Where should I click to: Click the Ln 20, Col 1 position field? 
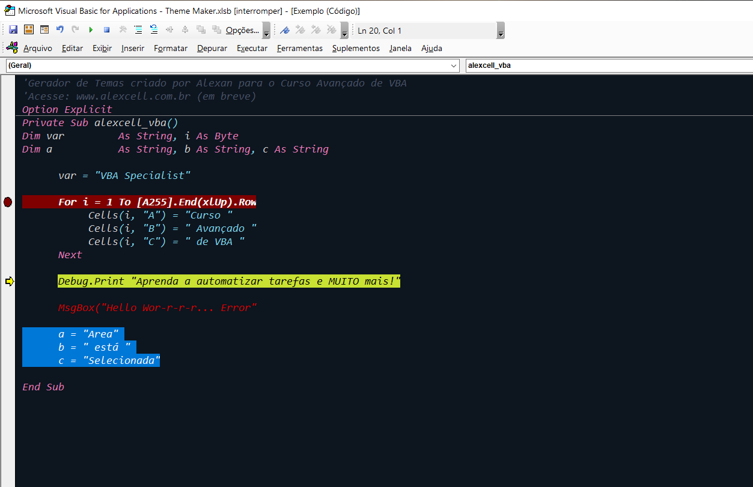pos(425,31)
